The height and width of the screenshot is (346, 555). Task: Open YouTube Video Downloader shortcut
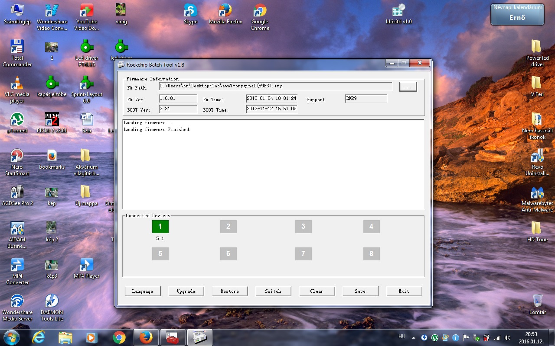pos(86,17)
